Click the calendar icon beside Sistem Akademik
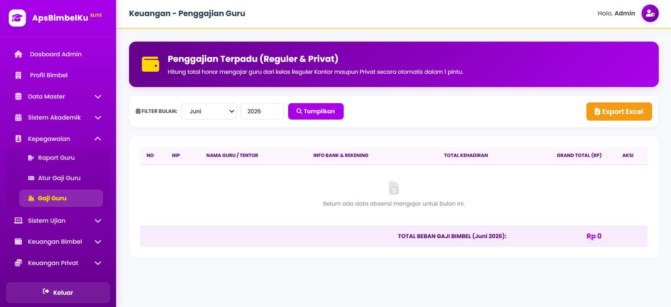Screen dimensions: 671x307 (18, 117)
